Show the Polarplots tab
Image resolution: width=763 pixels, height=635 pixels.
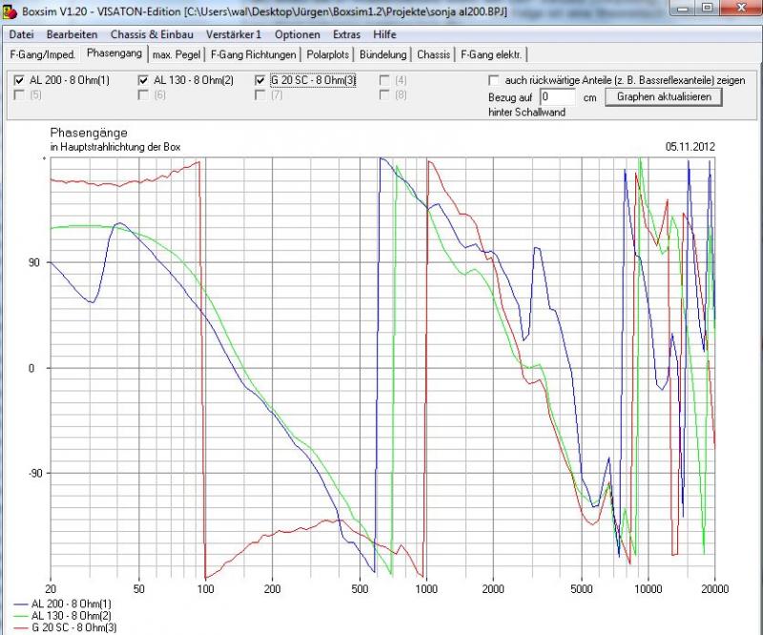pos(329,54)
